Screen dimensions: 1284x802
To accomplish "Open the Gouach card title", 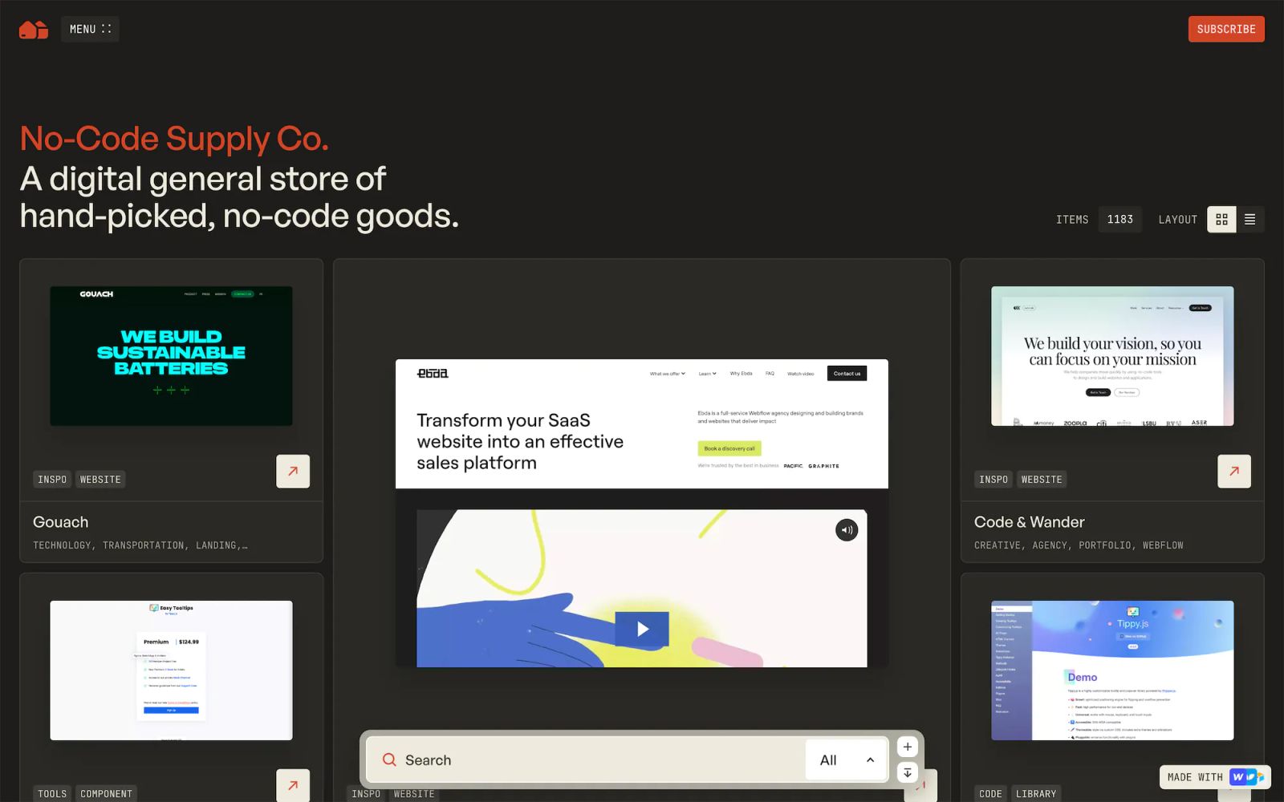I will [61, 522].
